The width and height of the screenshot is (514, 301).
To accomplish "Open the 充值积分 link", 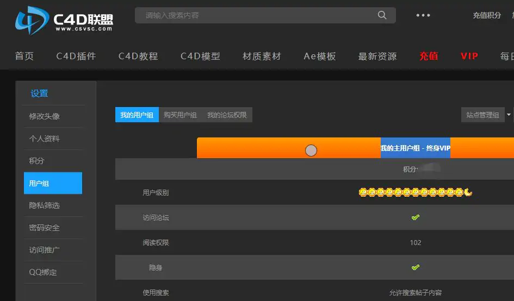I will pos(487,15).
